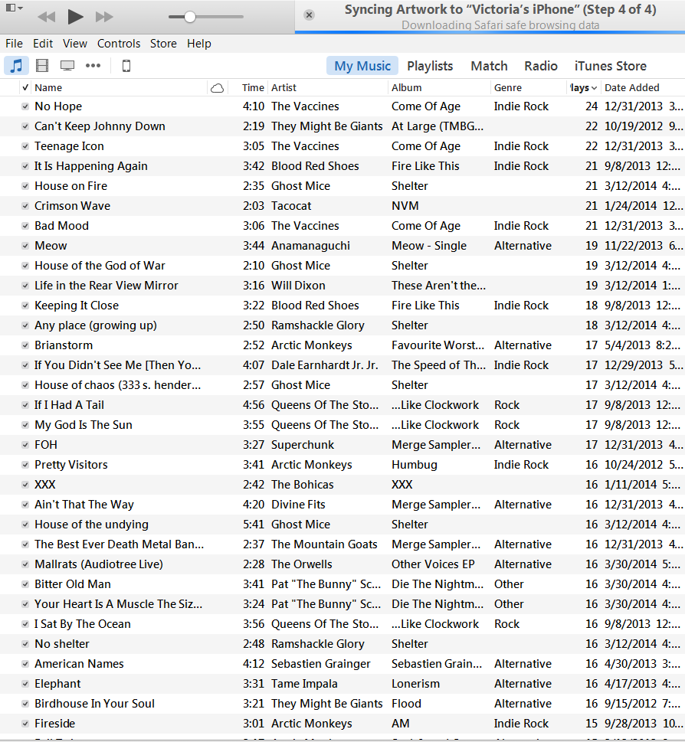Image resolution: width=685 pixels, height=742 pixels.
Task: Select the song If I Had A Tail
Action: pos(70,405)
